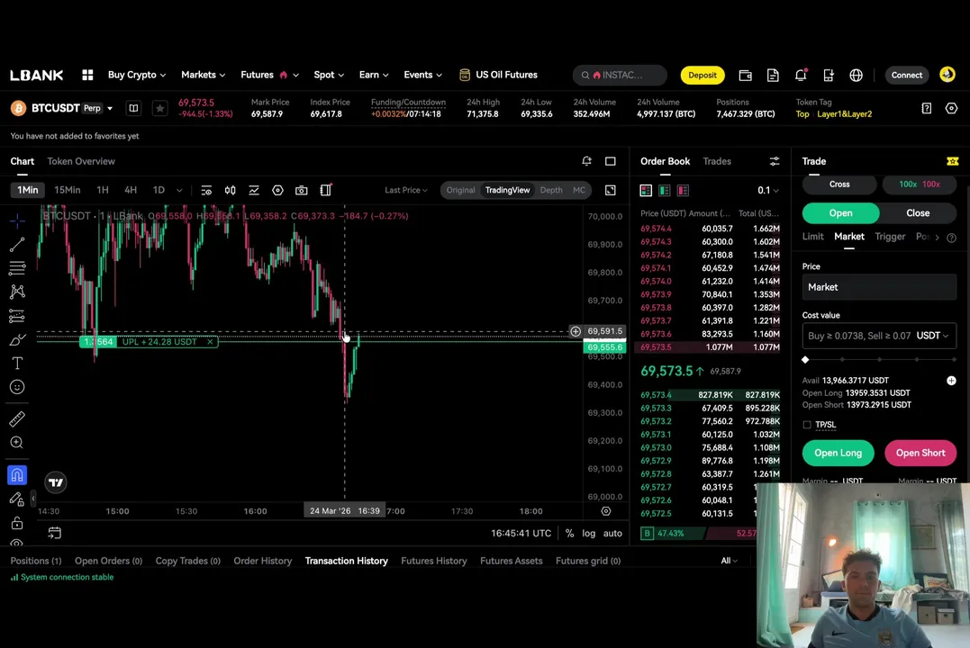Viewport: 970px width, 648px height.
Task: Click the Deposit button
Action: pyautogui.click(x=703, y=75)
